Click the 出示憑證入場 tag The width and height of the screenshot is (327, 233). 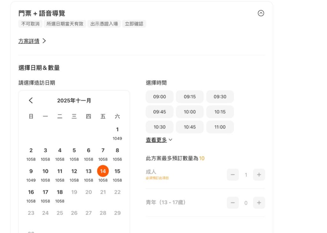(x=104, y=24)
